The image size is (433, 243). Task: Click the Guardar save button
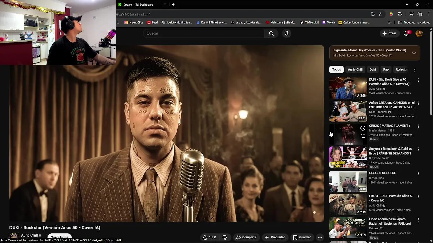tap(302, 237)
